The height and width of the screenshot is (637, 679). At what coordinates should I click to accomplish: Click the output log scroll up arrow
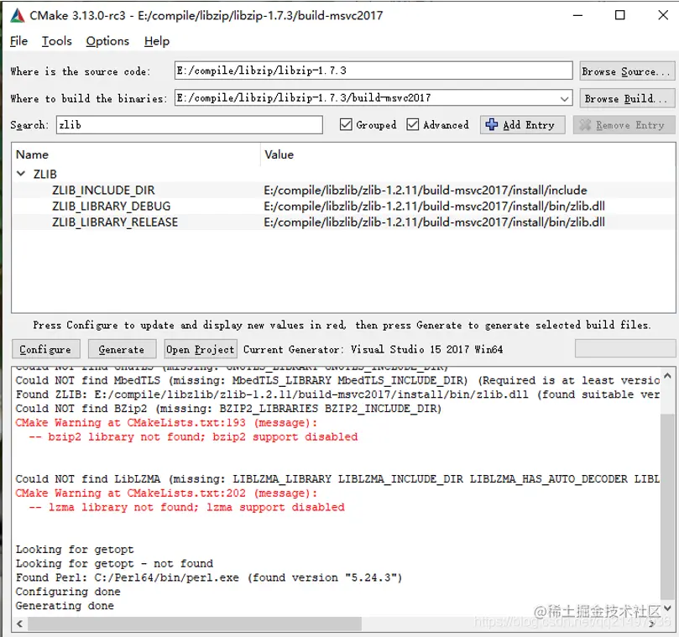(x=667, y=376)
